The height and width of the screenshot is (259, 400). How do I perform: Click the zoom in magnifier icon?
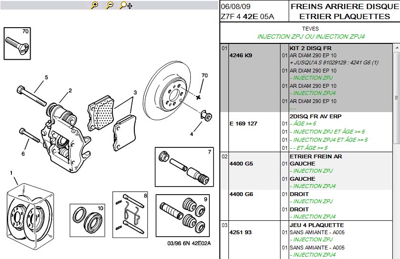(95, 5)
